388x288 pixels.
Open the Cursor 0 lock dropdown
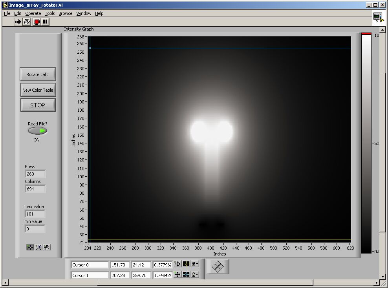pos(195,264)
